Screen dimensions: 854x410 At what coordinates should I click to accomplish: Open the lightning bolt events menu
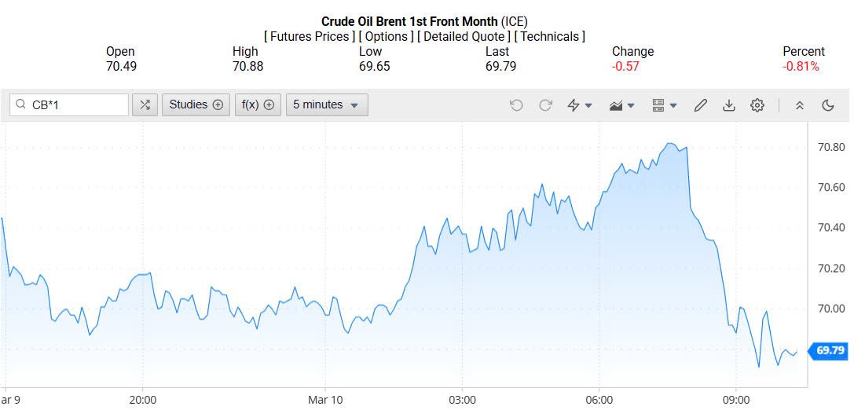pos(579,105)
